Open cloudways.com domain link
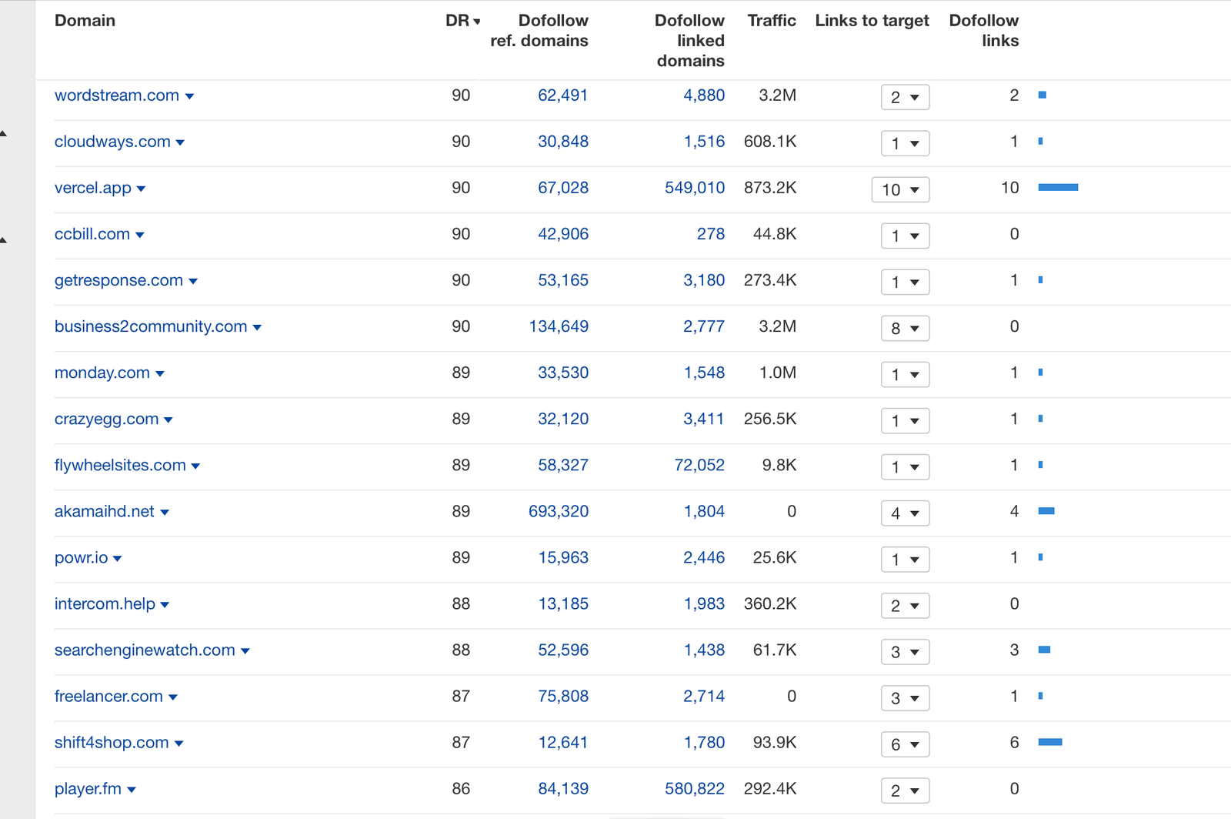The width and height of the screenshot is (1231, 819). (x=112, y=142)
